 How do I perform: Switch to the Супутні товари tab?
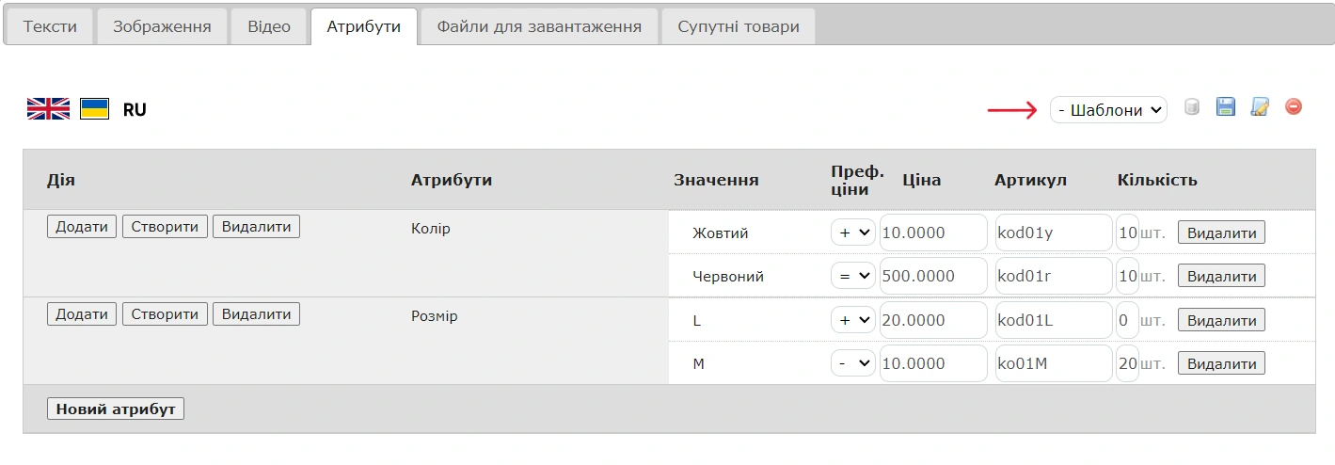pyautogui.click(x=739, y=26)
